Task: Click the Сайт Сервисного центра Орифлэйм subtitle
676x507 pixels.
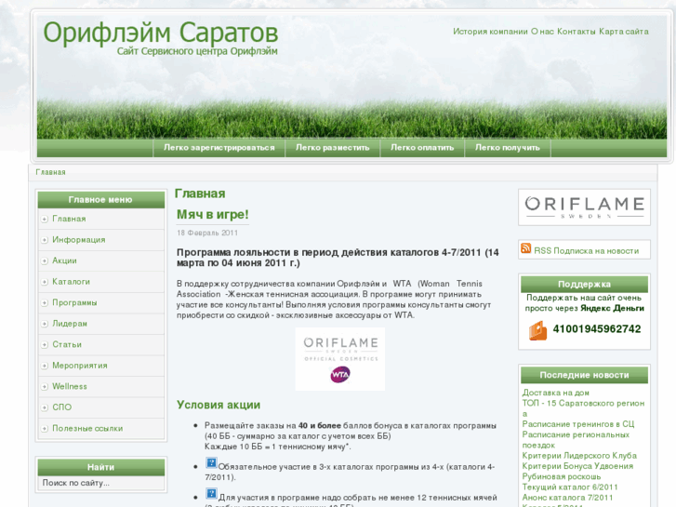Action: (197, 51)
